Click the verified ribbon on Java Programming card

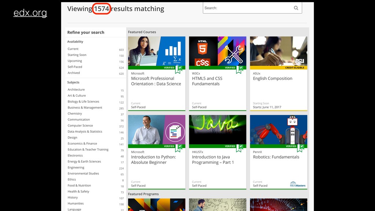coord(240,148)
